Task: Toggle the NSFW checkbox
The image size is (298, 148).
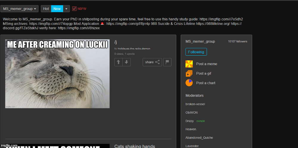Action: [x=74, y=9]
